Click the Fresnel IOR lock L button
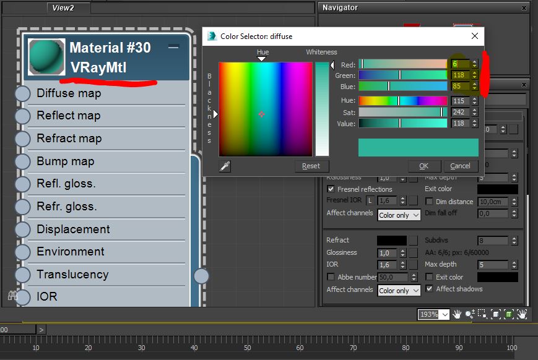538x360 pixels. point(370,200)
